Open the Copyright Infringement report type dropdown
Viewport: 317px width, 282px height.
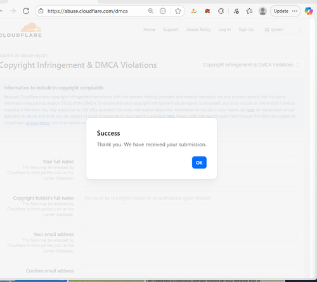pyautogui.click(x=252, y=65)
